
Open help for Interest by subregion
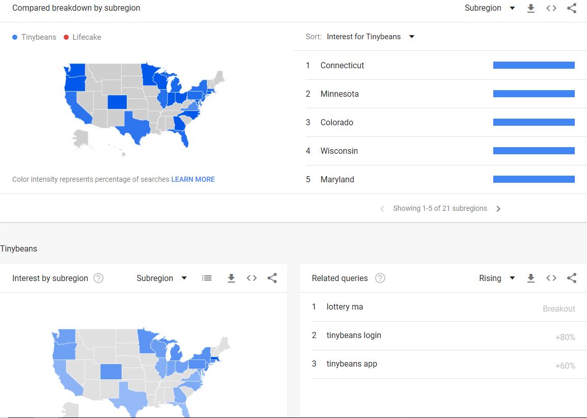coord(98,278)
